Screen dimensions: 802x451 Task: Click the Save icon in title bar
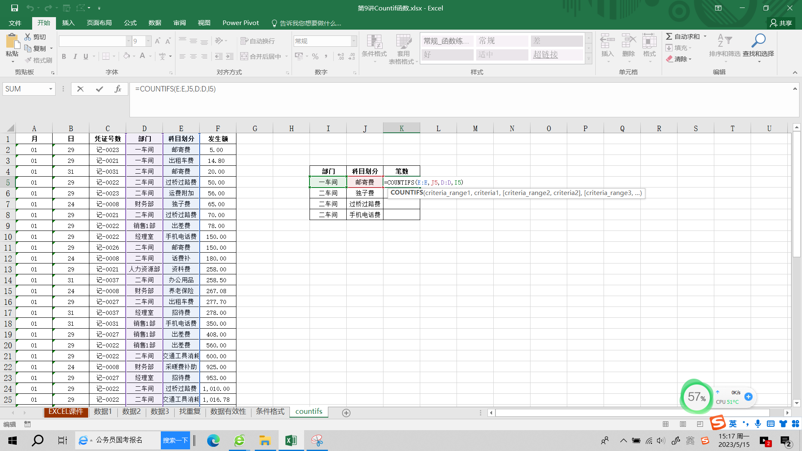tap(14, 8)
